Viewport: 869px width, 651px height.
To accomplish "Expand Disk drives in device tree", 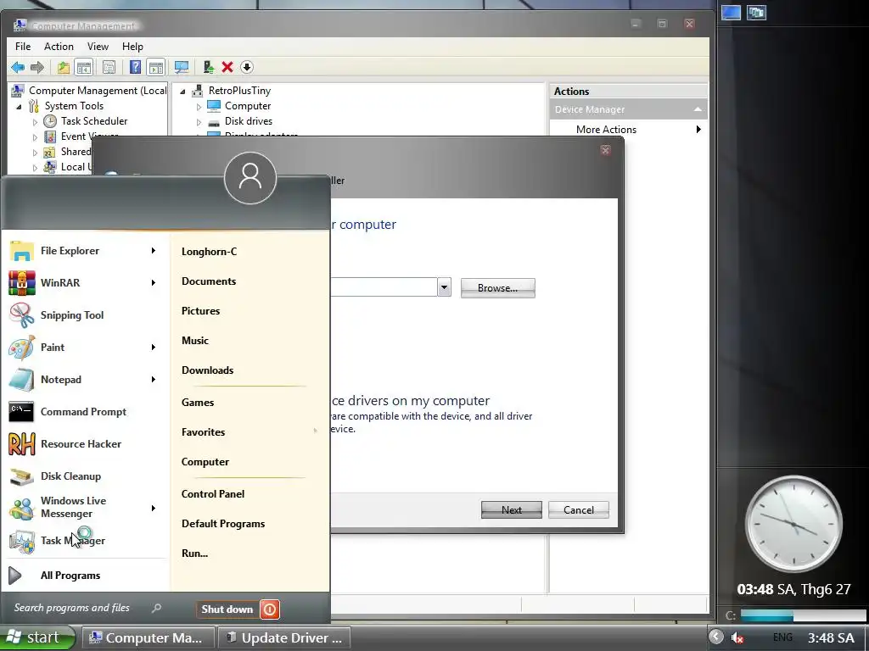I will 199,122.
